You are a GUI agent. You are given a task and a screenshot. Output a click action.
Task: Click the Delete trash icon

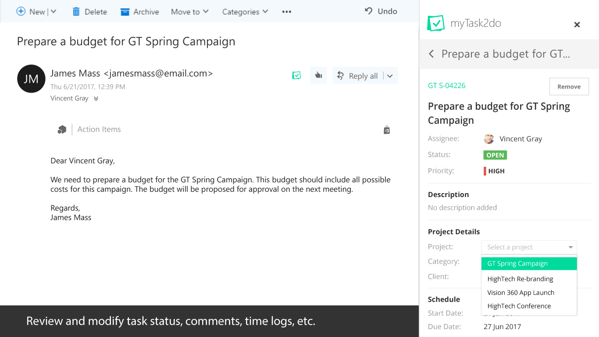tap(76, 12)
